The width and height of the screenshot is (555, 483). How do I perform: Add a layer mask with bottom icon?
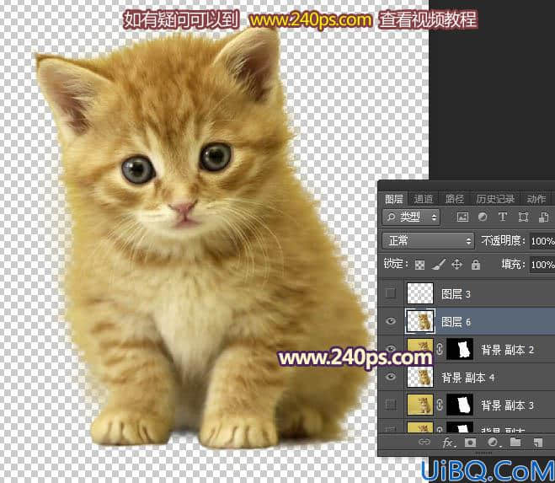click(x=470, y=443)
